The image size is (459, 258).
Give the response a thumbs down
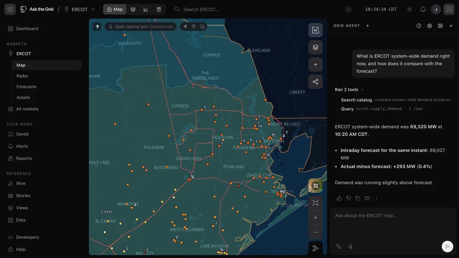349,198
